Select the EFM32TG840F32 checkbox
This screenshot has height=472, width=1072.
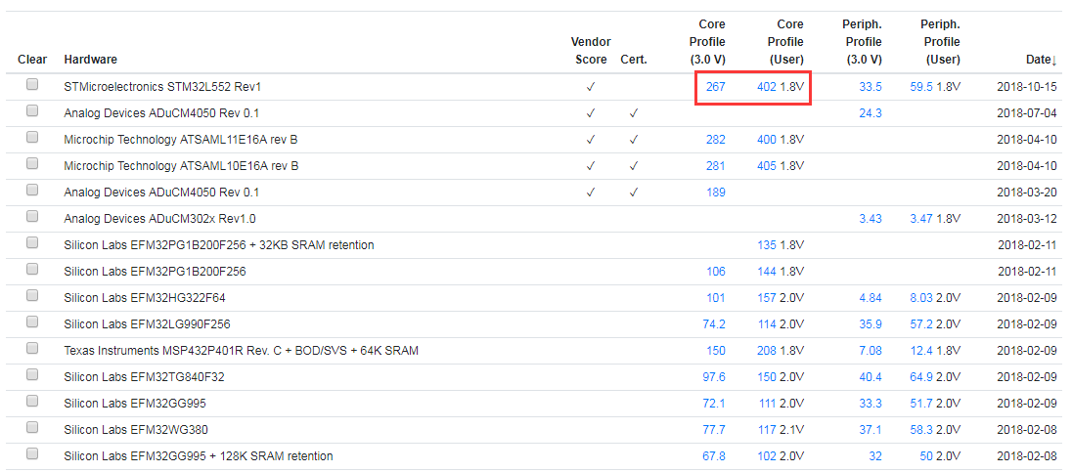(x=32, y=374)
